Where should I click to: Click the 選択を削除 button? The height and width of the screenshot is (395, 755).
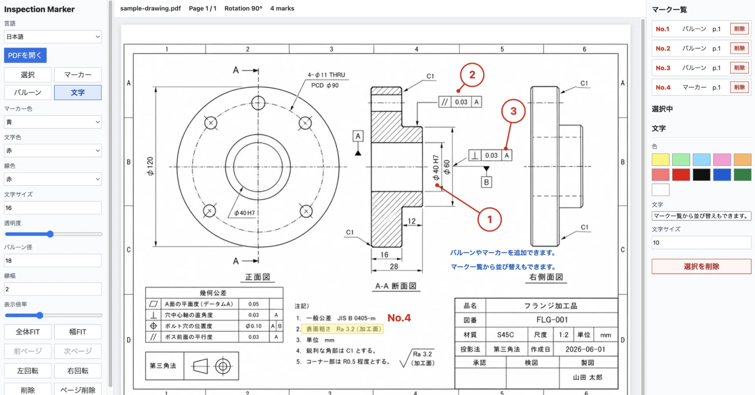point(701,266)
